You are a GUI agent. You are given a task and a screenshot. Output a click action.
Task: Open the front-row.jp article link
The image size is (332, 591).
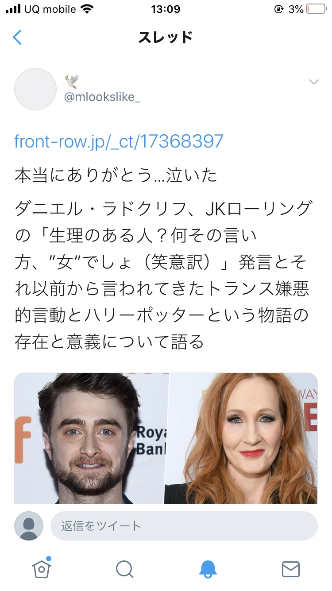[x=119, y=141]
